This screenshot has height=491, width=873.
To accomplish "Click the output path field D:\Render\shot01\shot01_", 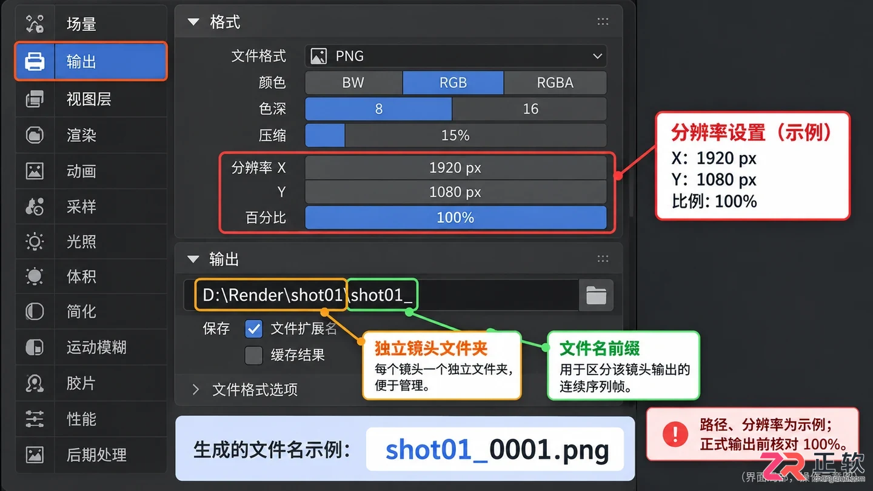I will (x=382, y=295).
